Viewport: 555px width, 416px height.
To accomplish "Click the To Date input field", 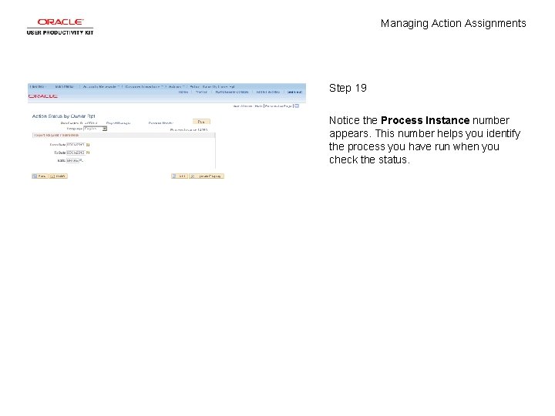I will pyautogui.click(x=76, y=153).
